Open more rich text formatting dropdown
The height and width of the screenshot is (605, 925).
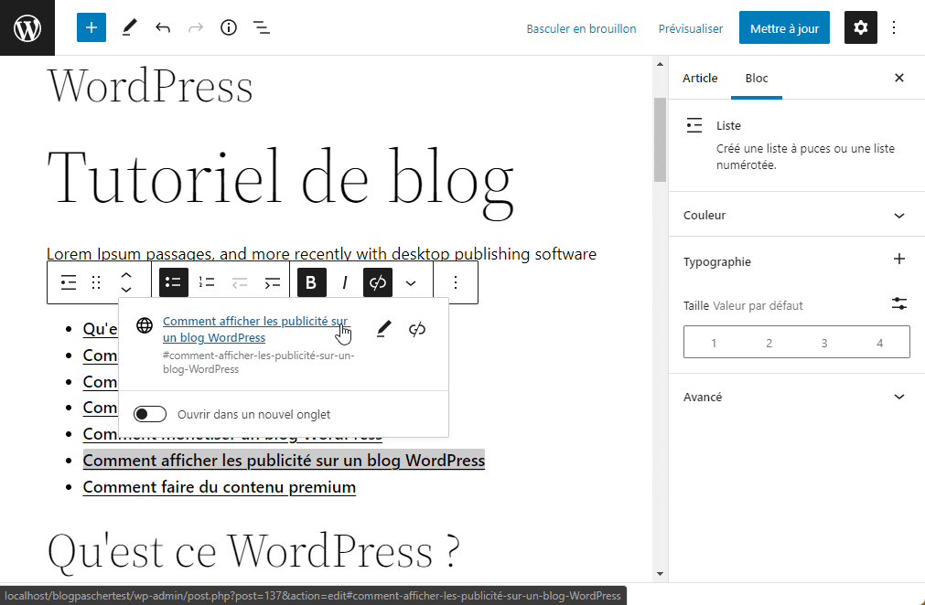point(411,282)
